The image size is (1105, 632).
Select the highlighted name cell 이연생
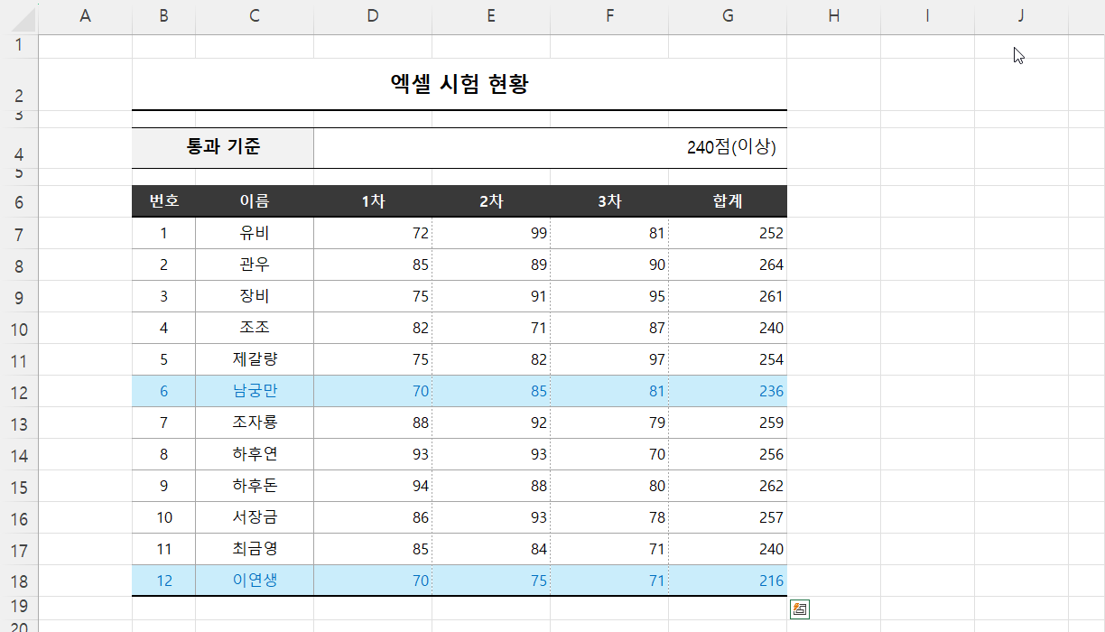(255, 581)
